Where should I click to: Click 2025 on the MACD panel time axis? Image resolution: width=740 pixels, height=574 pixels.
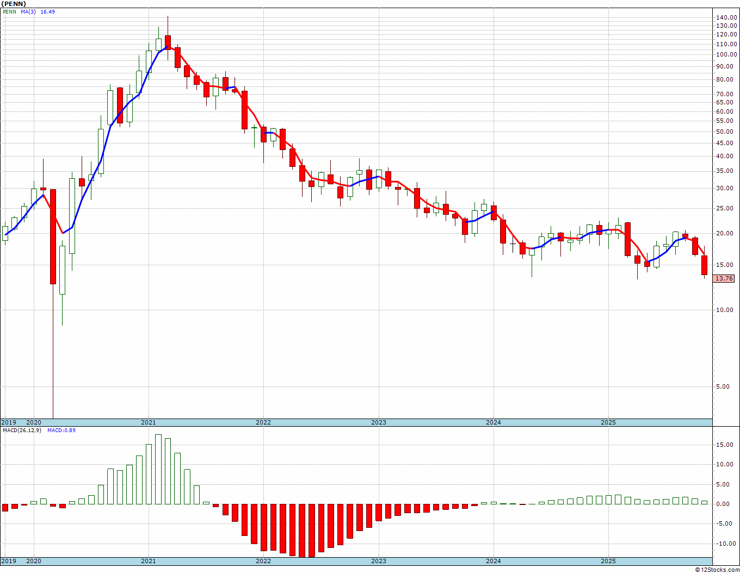[x=608, y=561]
